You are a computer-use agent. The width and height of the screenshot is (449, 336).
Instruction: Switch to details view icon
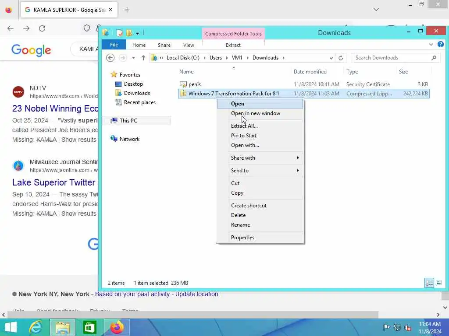point(429,283)
